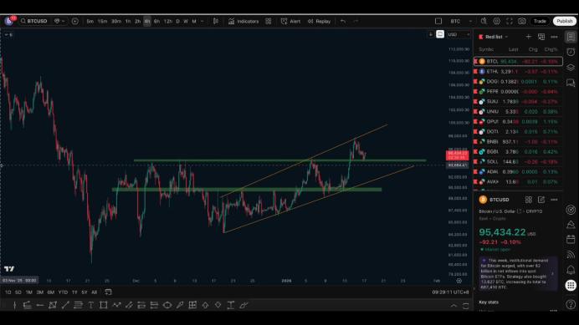Open watchlist advanced view icon

(x=541, y=37)
